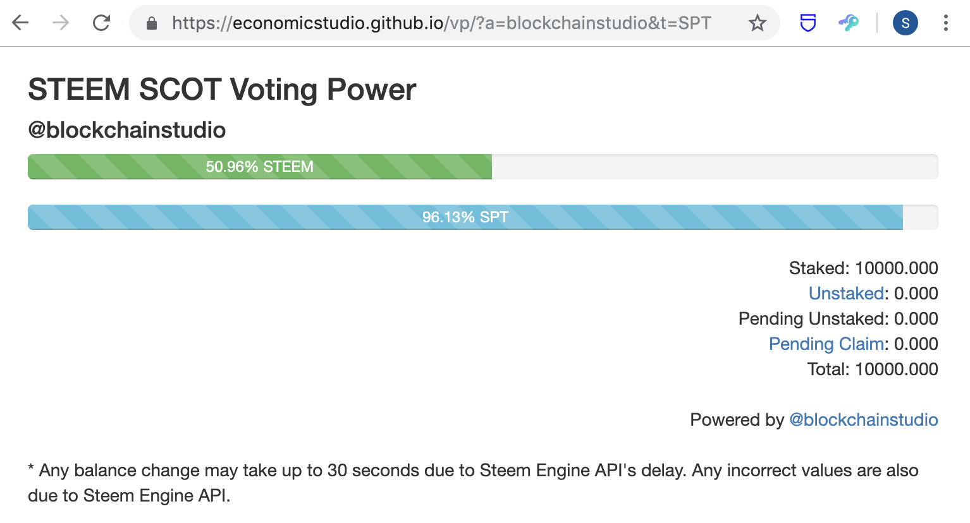Click the STEEM SCOT Voting Power heading
Viewport: 970px width, 523px height.
tap(222, 89)
